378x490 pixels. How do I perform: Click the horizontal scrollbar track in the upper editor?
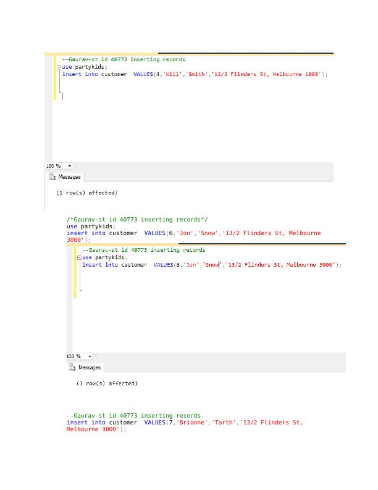tap(204, 166)
